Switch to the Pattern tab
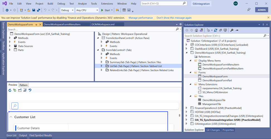271x139 pixels. click(23, 85)
